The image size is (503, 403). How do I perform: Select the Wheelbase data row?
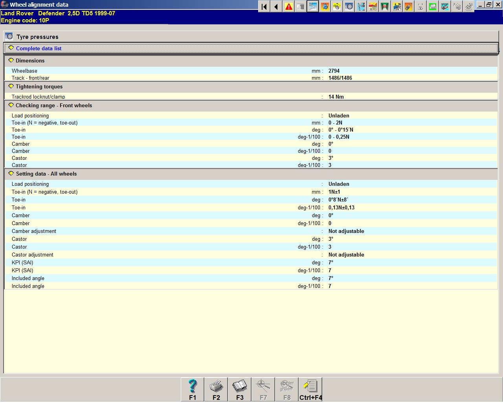pyautogui.click(x=24, y=71)
